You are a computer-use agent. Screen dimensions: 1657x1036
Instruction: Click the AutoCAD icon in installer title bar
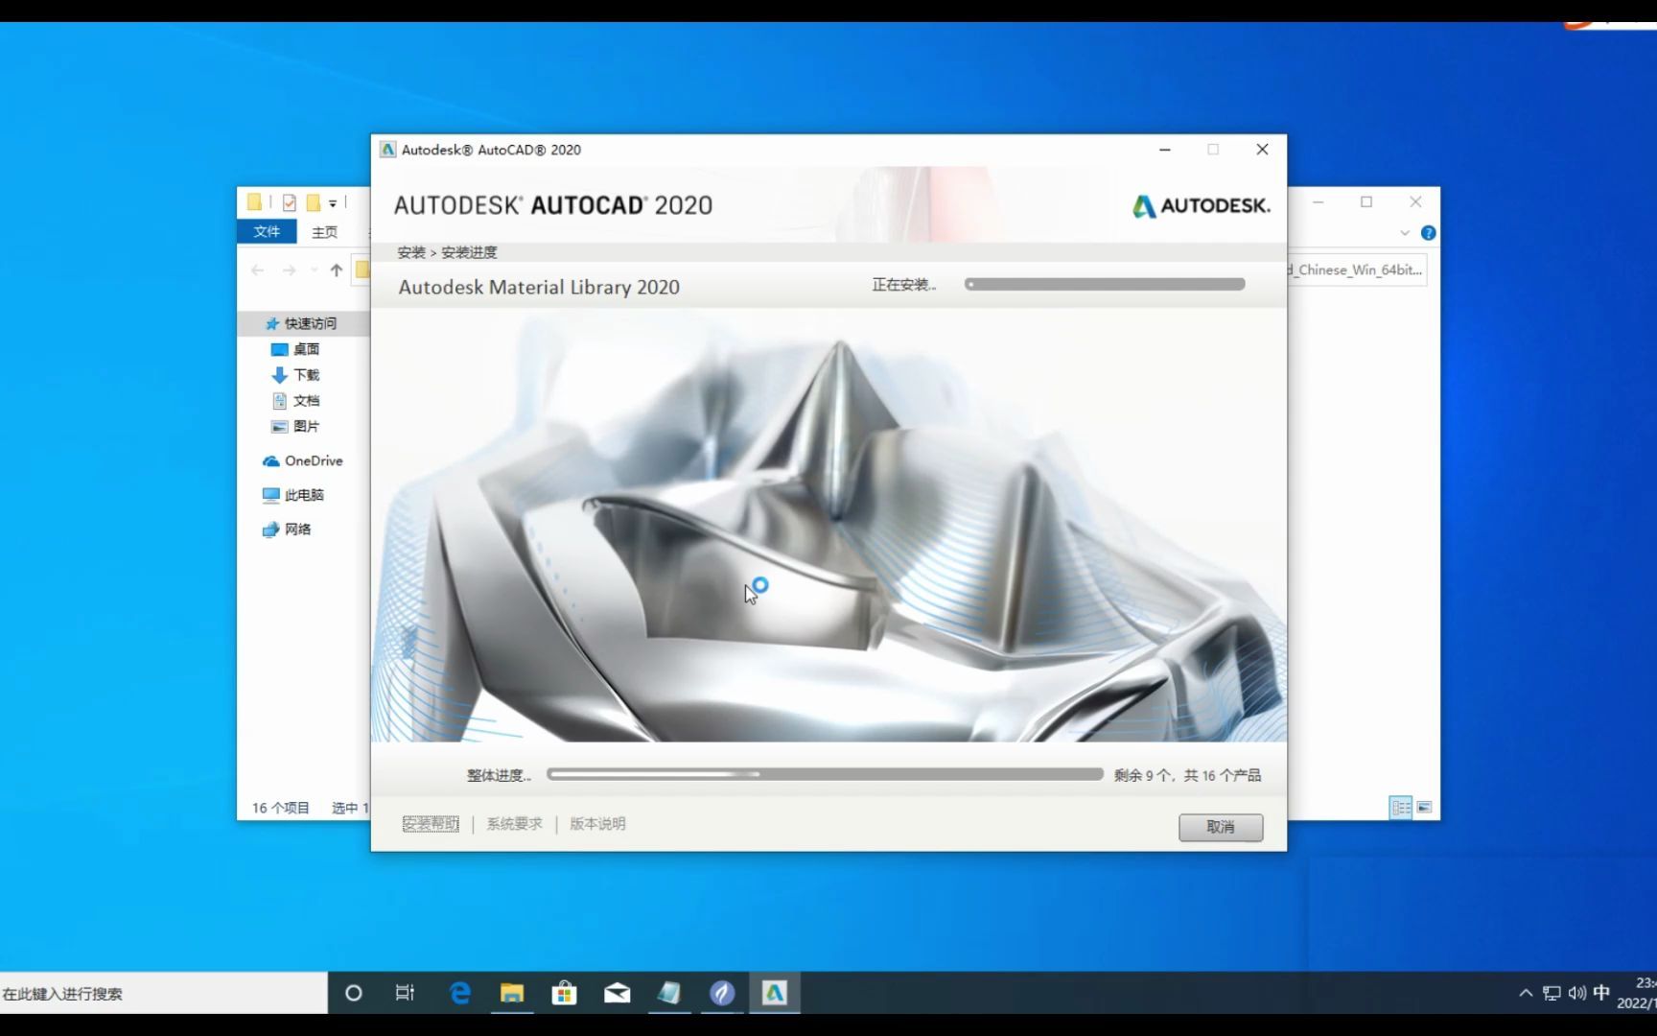click(x=387, y=150)
